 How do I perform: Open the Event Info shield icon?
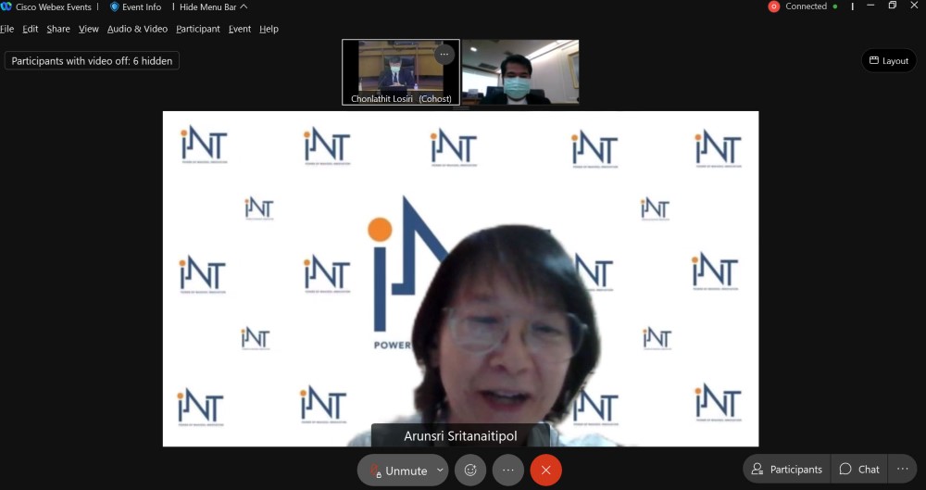pos(115,7)
